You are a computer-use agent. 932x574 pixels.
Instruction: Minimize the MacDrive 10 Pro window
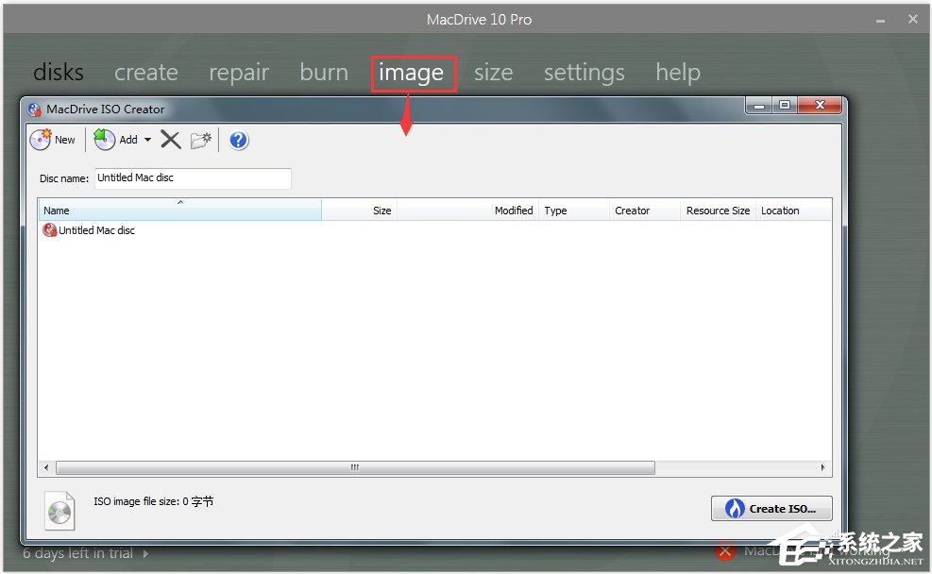coord(880,20)
